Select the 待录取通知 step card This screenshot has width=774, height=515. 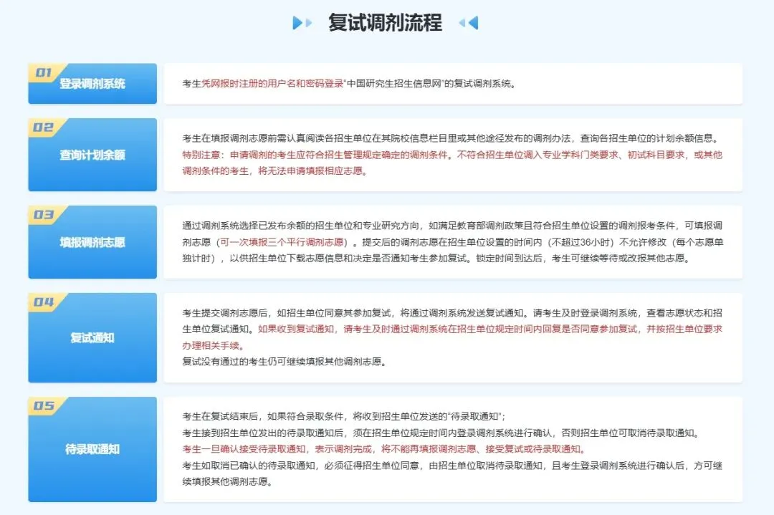(x=92, y=449)
